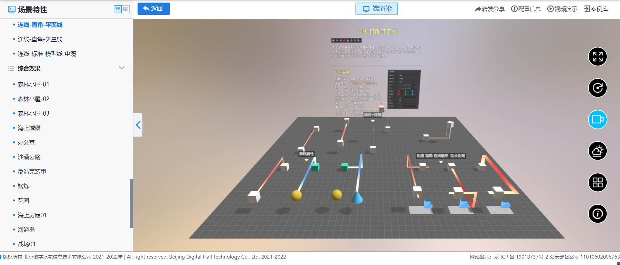The image size is (620, 265).
Task: Select 连线-直角-矢量线 item
Action: [x=40, y=39]
